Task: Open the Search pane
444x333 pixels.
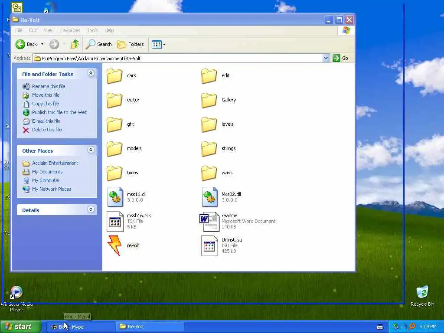Action: 99,44
